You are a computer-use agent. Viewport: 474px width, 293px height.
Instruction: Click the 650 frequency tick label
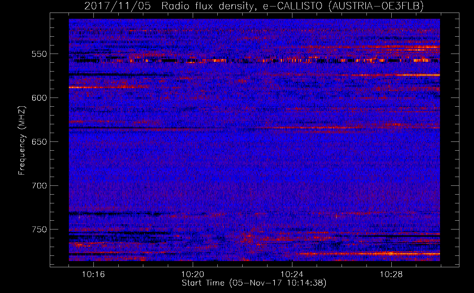[39, 142]
